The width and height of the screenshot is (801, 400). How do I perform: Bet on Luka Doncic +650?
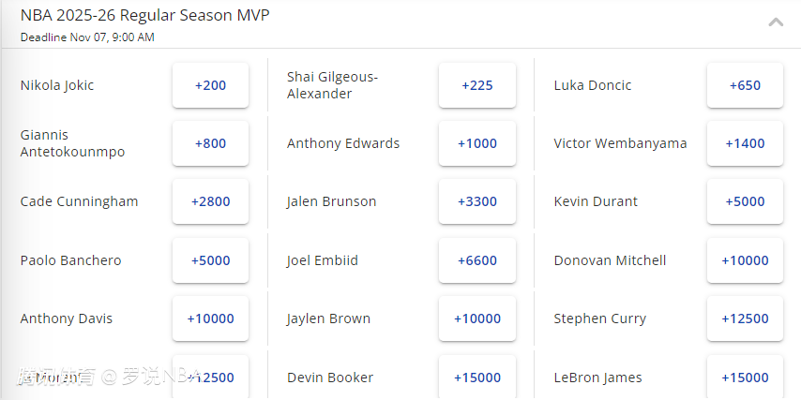745,85
